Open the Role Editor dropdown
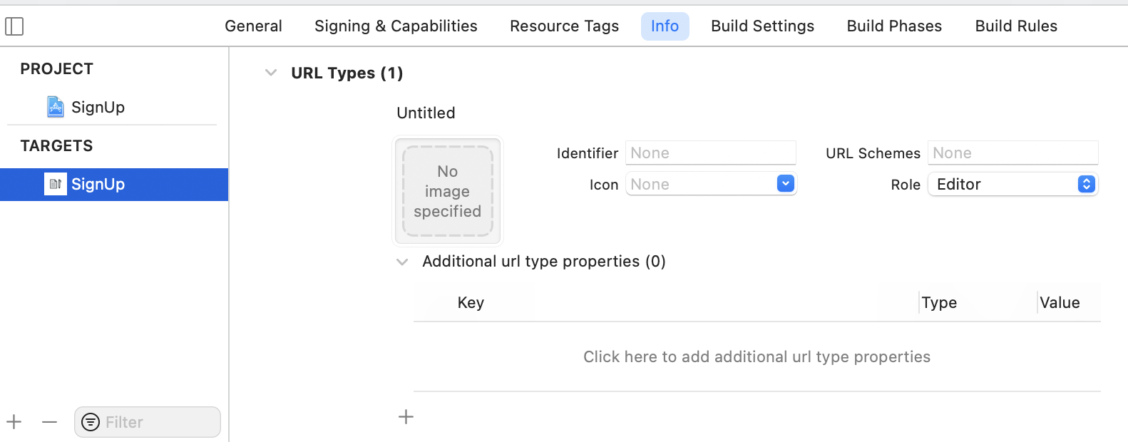The width and height of the screenshot is (1128, 442). 1086,184
